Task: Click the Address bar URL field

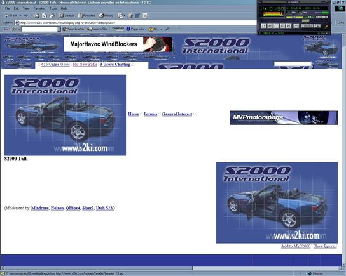Action: pyautogui.click(x=135, y=23)
